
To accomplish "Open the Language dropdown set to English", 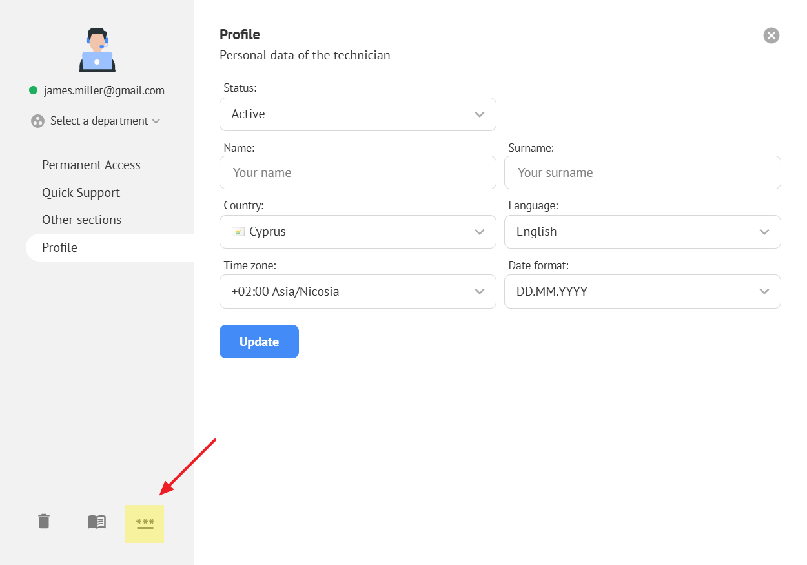I will pos(642,232).
